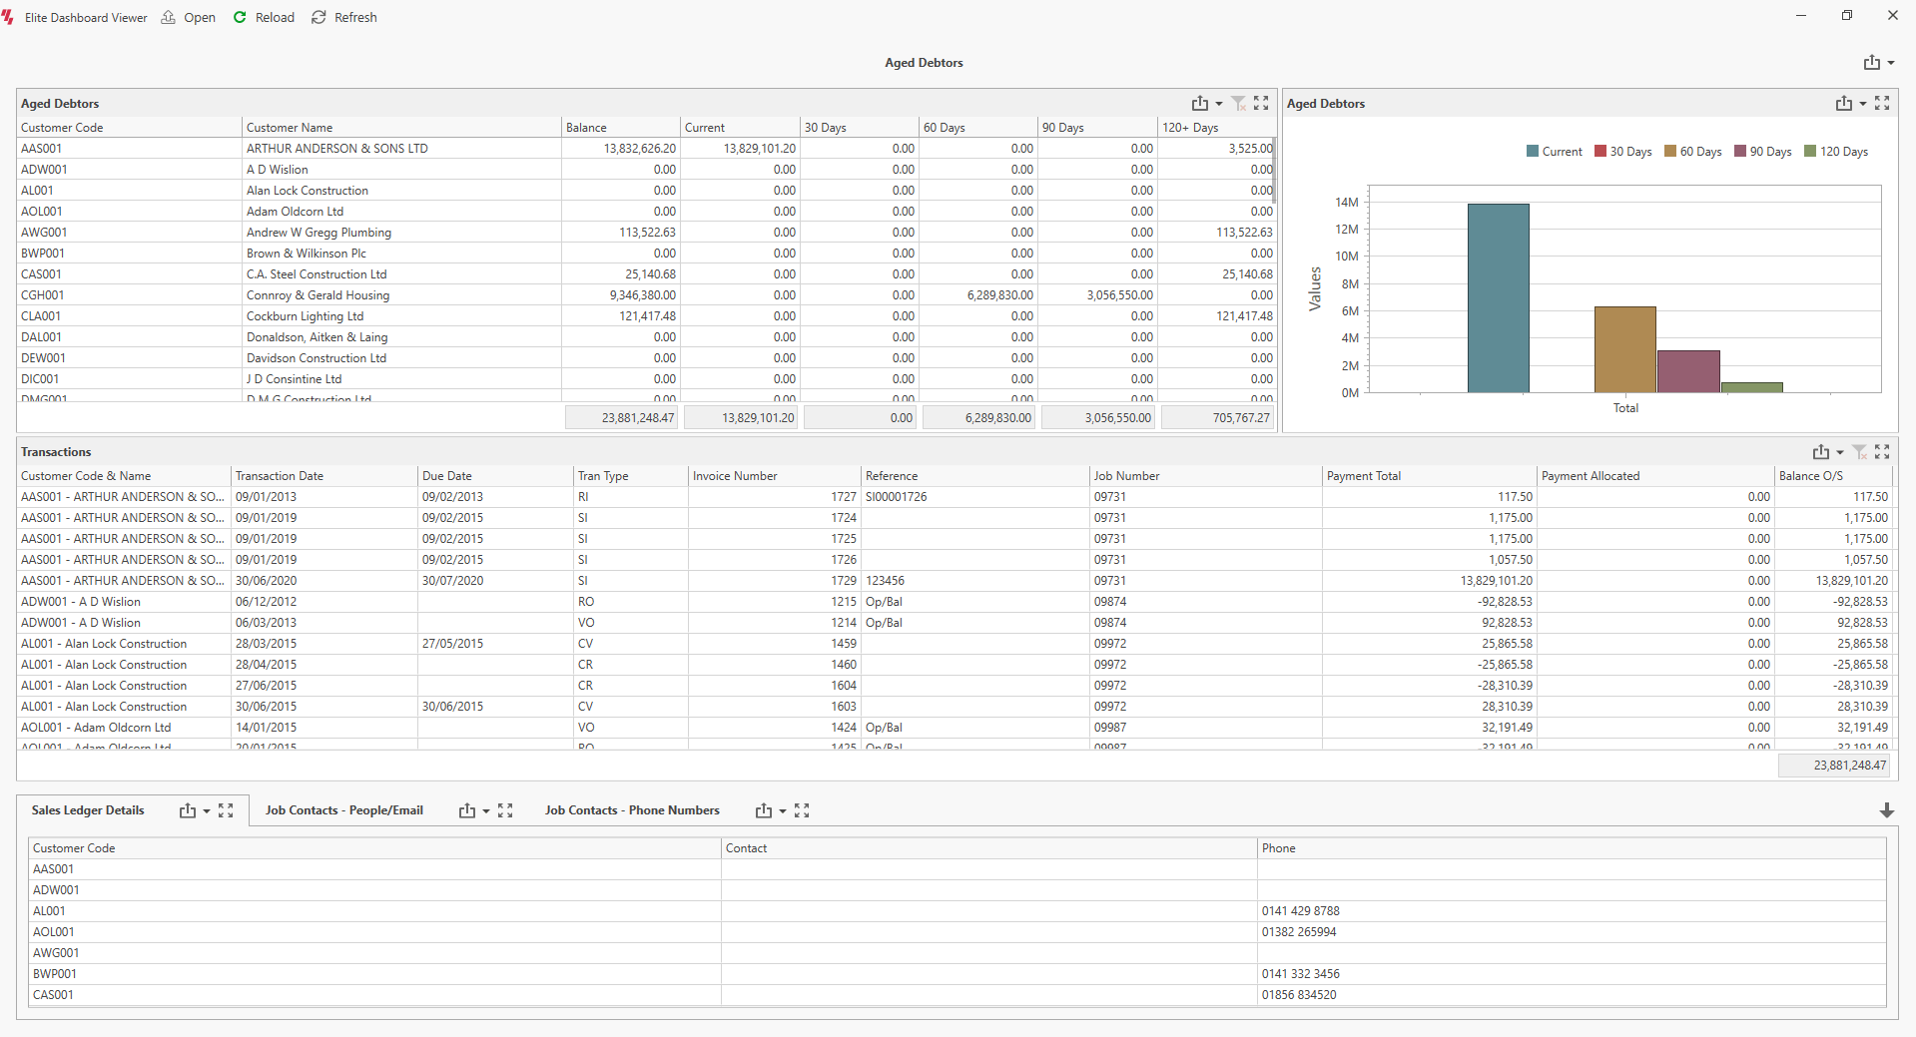Select the Cockburn Lighting Ltd customer name

(306, 316)
